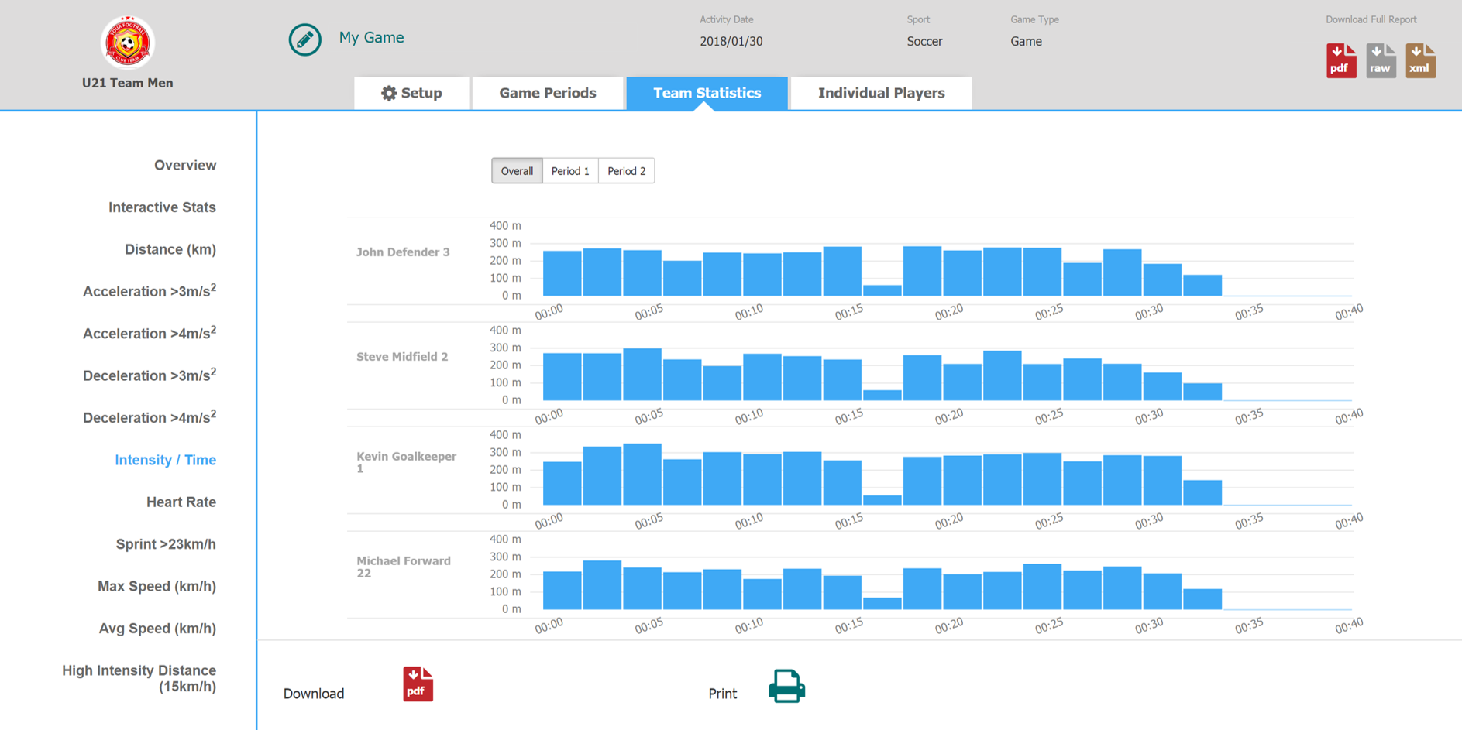Screen dimensions: 1462x730
Task: Switch to the Period 2 view
Action: pos(626,170)
